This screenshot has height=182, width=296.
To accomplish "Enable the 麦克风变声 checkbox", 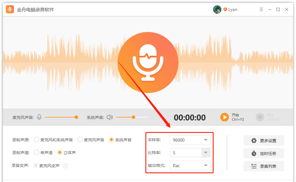I will tap(35, 165).
